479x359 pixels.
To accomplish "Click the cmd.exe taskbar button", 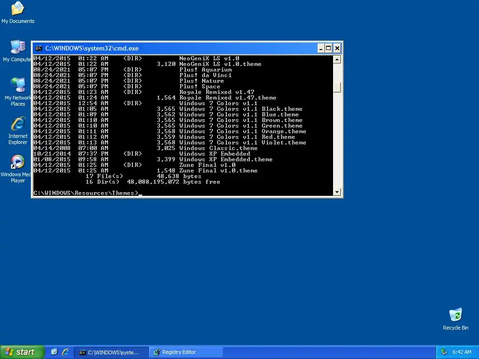I will 111,352.
